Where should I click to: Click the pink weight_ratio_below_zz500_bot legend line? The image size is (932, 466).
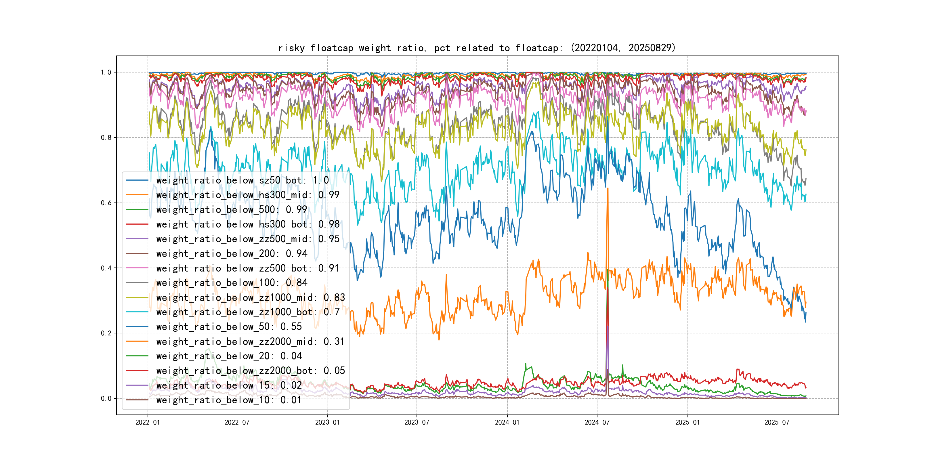(x=137, y=268)
